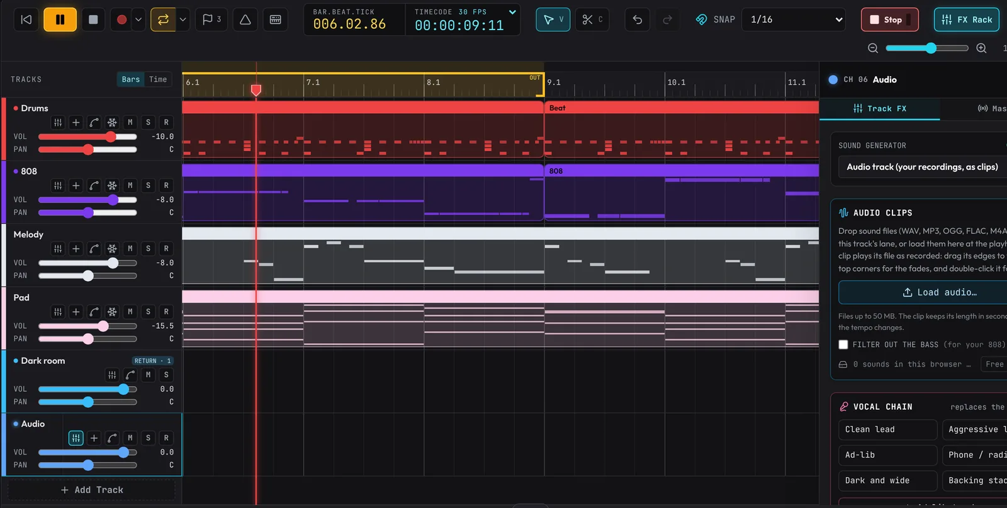
Task: Mute the Drums track
Action: tap(130, 123)
